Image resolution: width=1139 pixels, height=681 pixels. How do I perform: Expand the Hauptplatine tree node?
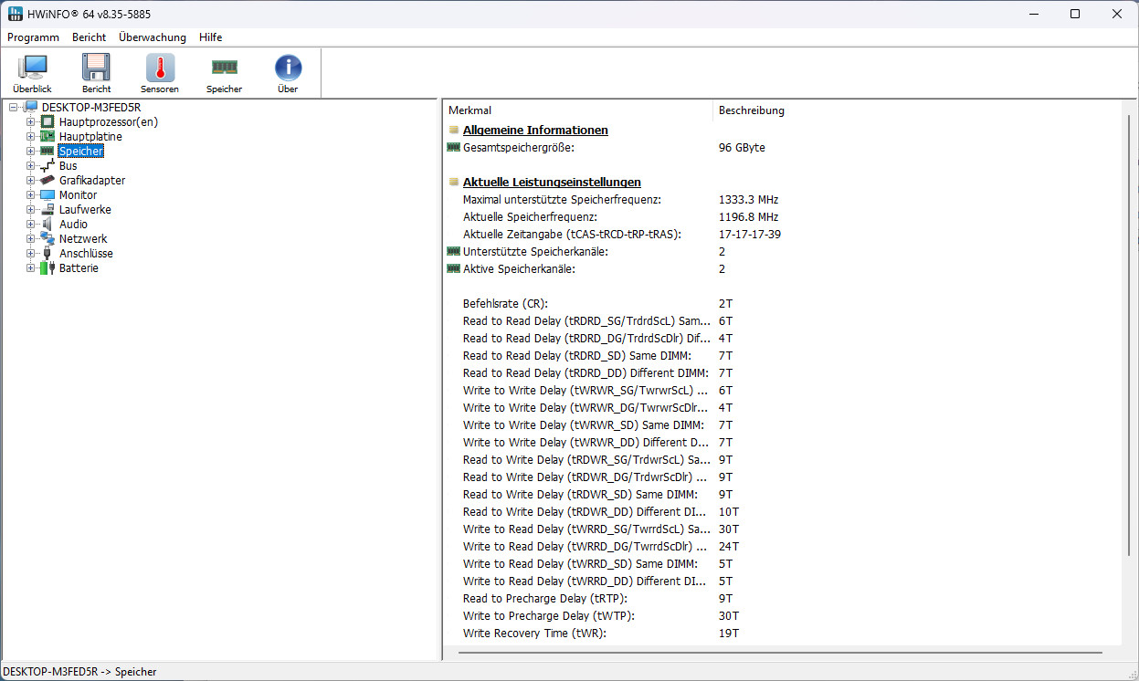click(x=31, y=137)
